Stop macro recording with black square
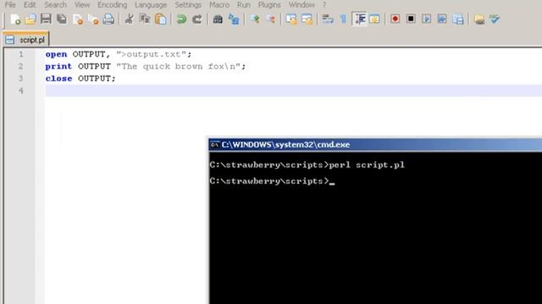This screenshot has width=542, height=304. pos(411,19)
